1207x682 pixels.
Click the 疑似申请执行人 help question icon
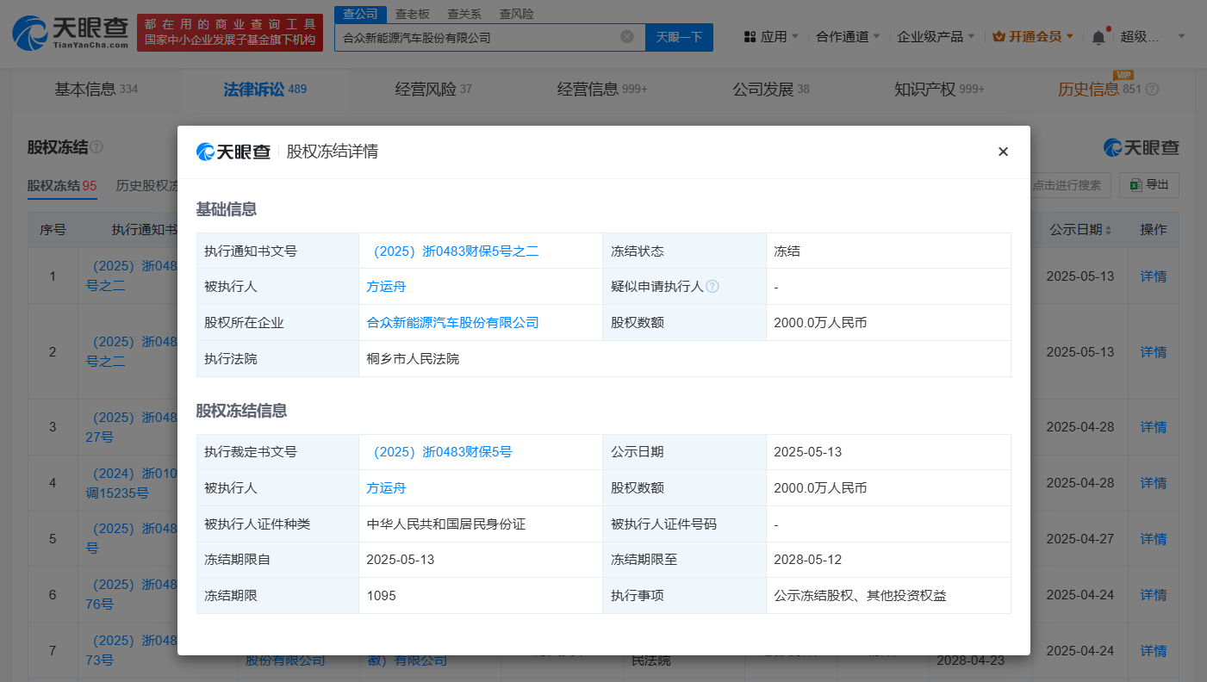[712, 287]
